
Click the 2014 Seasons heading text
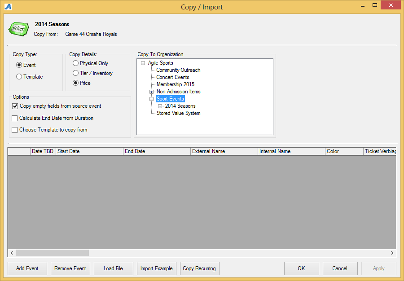pos(52,24)
